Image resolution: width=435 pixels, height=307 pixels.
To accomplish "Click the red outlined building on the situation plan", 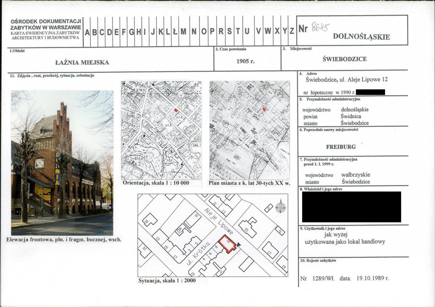I will click(x=227, y=244).
